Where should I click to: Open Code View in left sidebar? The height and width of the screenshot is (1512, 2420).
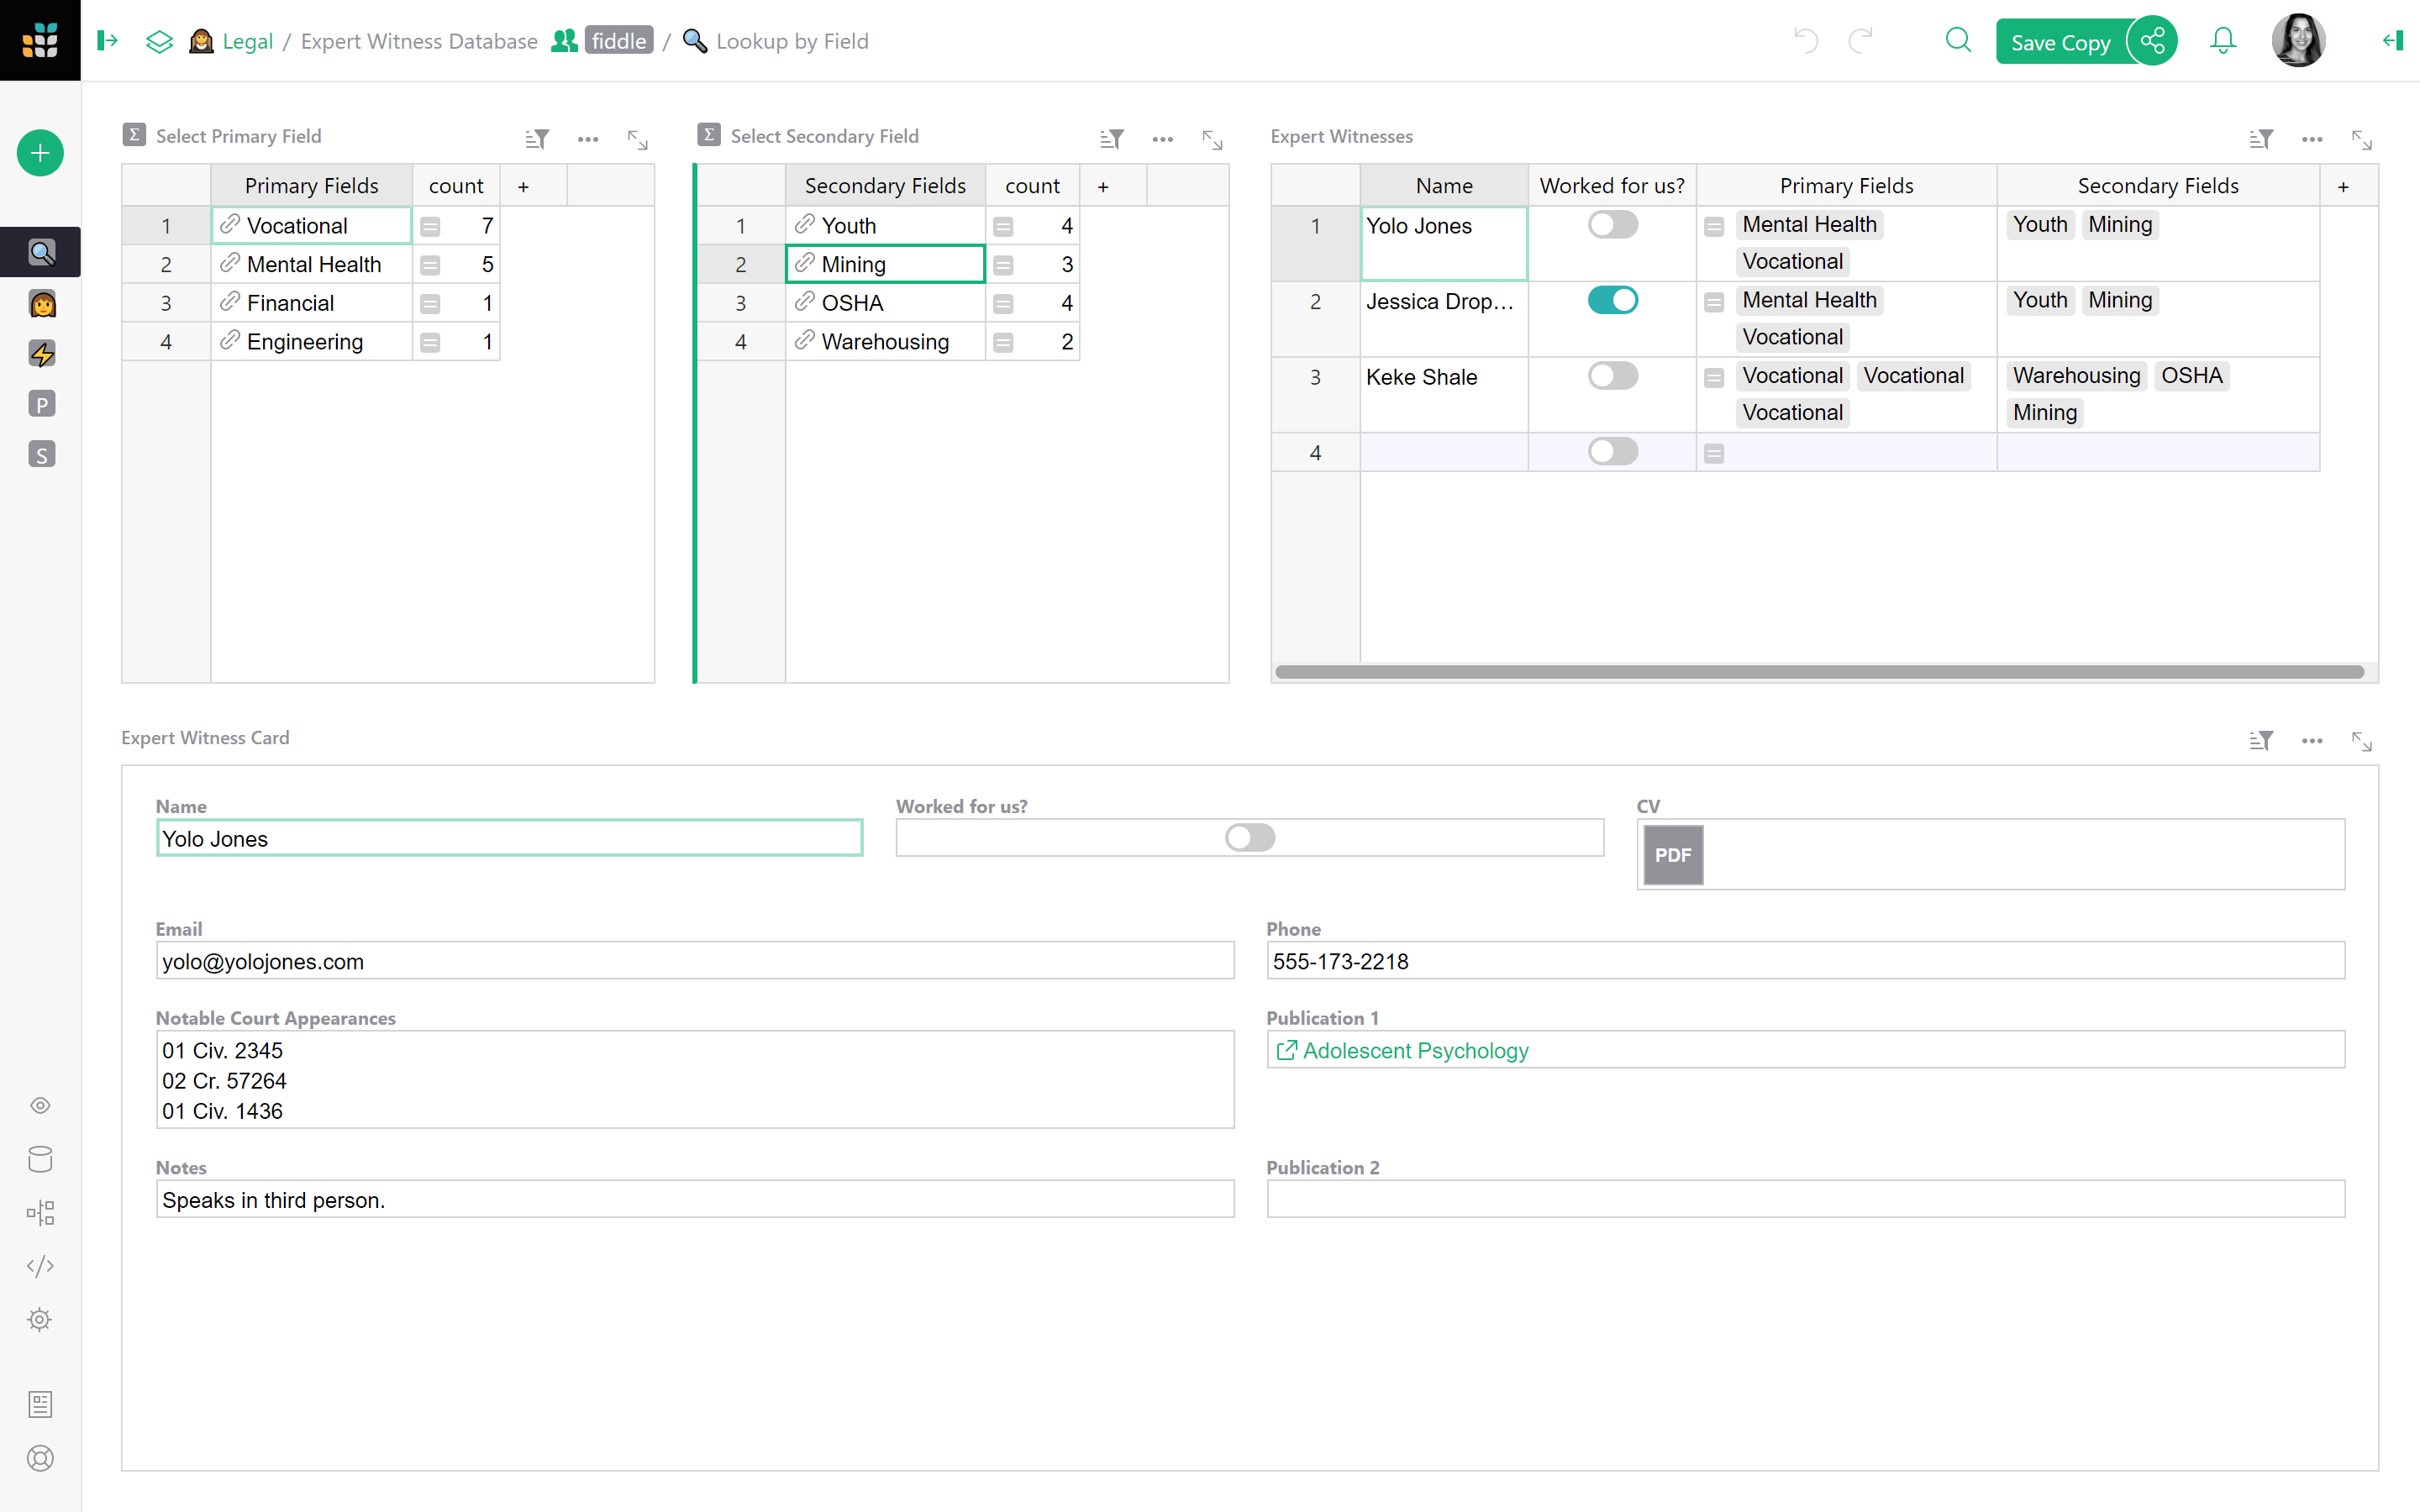(x=40, y=1266)
